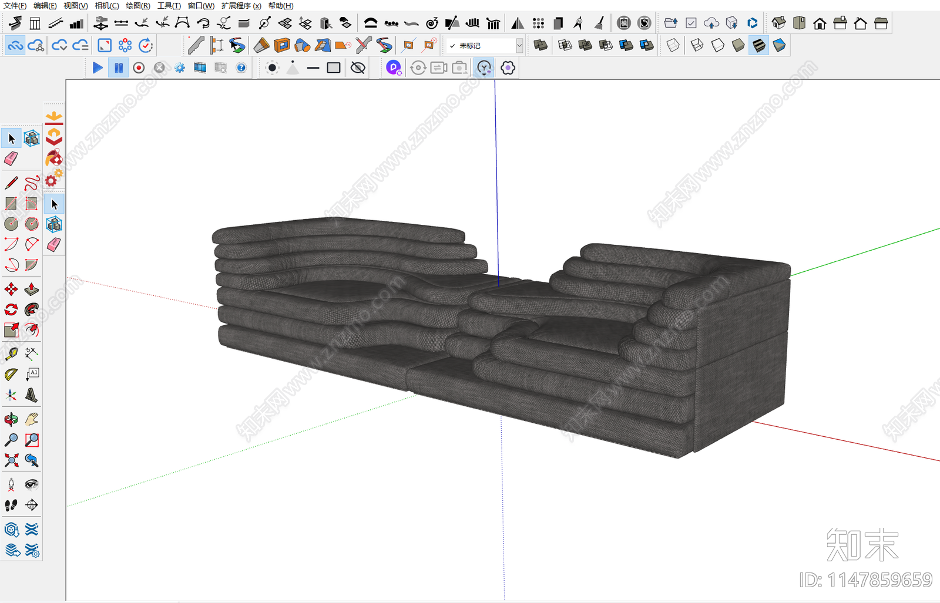Select the rectangle shape icon in toolbar
The height and width of the screenshot is (603, 940).
[x=334, y=68]
